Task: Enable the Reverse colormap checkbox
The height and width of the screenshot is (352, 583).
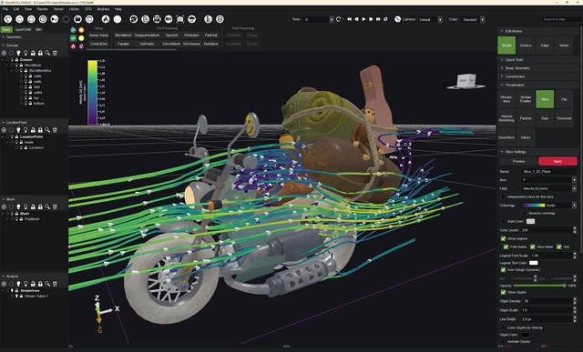Action: [x=525, y=213]
